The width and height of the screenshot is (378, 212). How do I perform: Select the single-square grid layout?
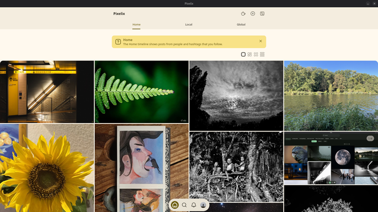[243, 55]
